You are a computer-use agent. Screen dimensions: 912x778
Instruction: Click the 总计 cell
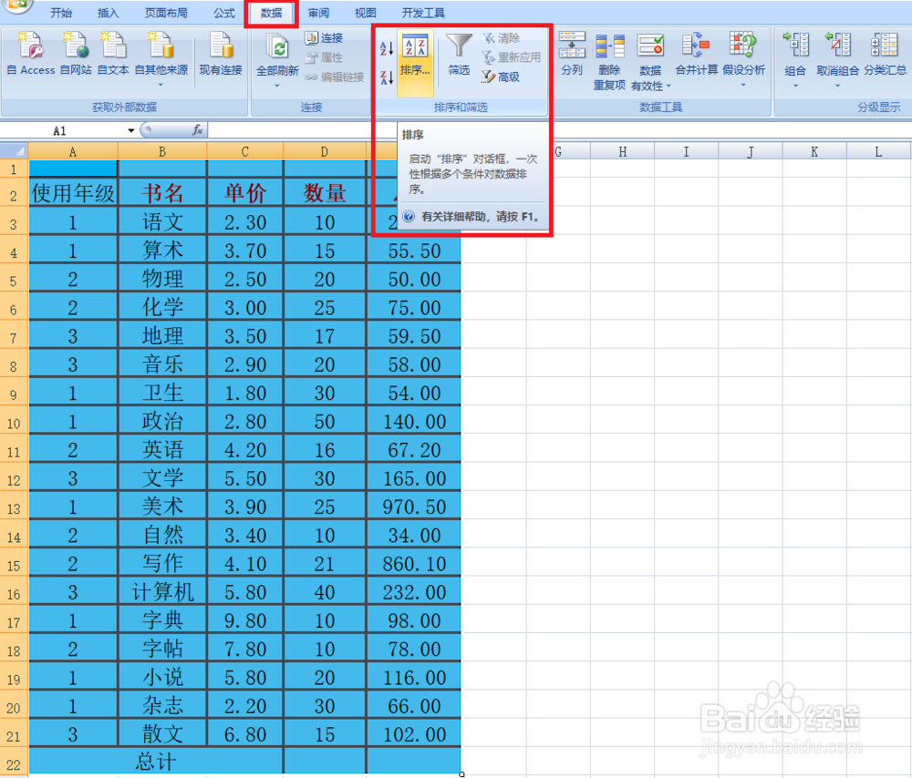point(156,762)
